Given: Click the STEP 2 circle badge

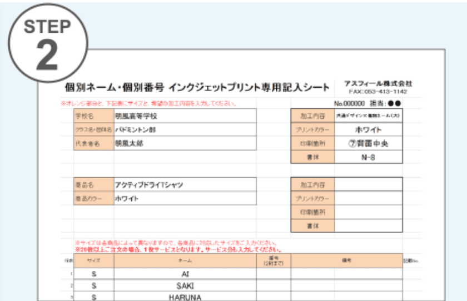Looking at the screenshot, I should (47, 46).
